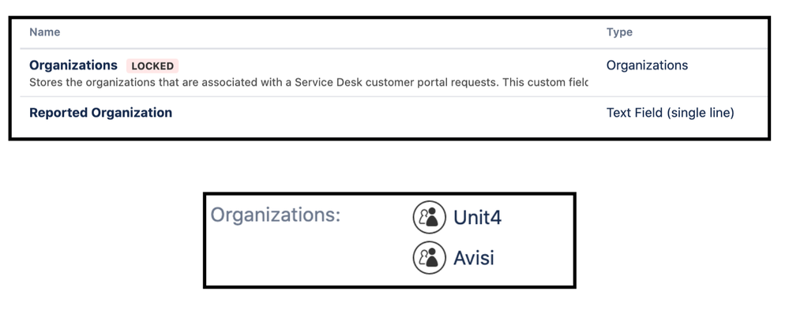This screenshot has width=789, height=310.
Task: Click blank space in Reported Organization row
Action: (x=388, y=113)
